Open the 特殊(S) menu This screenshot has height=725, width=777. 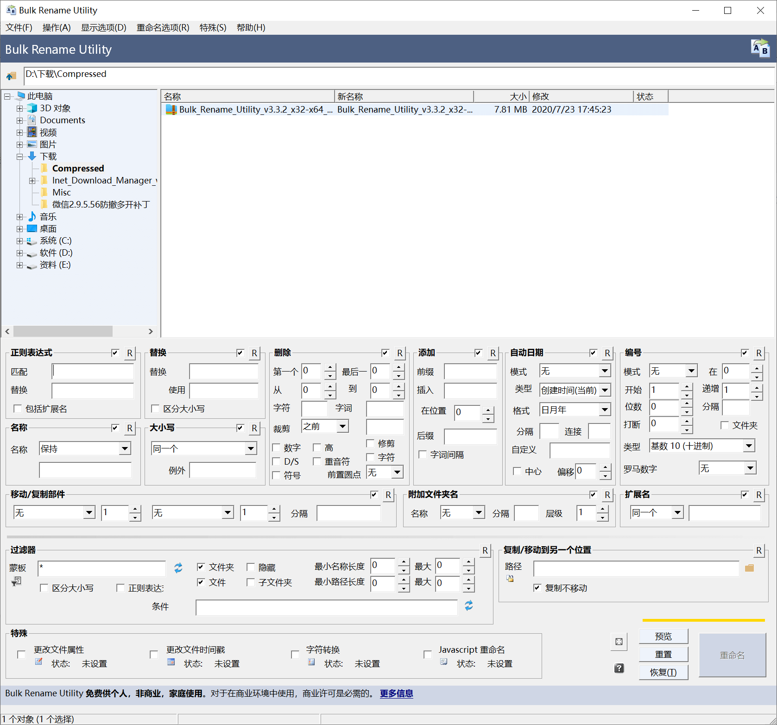[213, 27]
